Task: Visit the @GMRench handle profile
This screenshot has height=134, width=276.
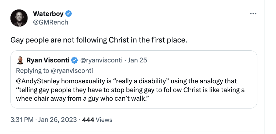Action: [51, 22]
